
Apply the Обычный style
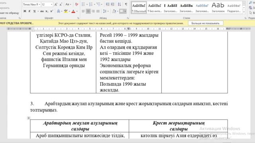tap(139, 8)
